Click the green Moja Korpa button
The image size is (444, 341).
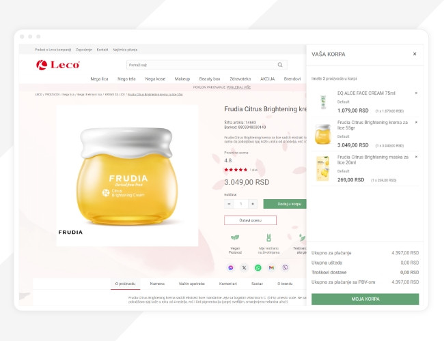point(365,299)
